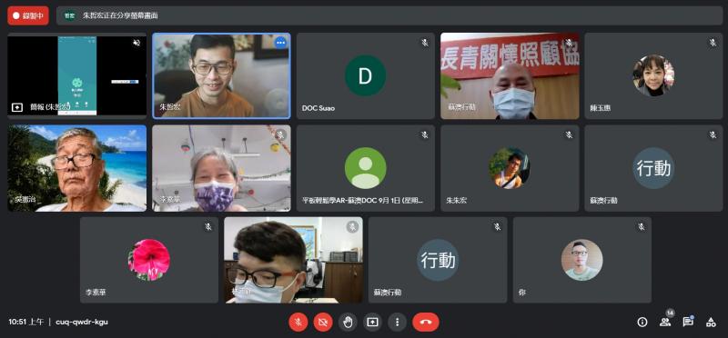
Task: Click the muted mic icon on DOC Suao tile
Action: [x=425, y=43]
